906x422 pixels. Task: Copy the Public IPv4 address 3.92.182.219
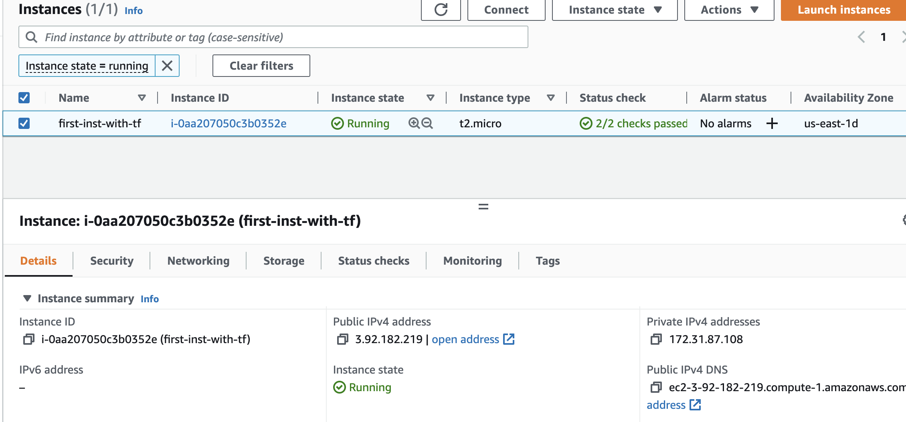pos(342,340)
